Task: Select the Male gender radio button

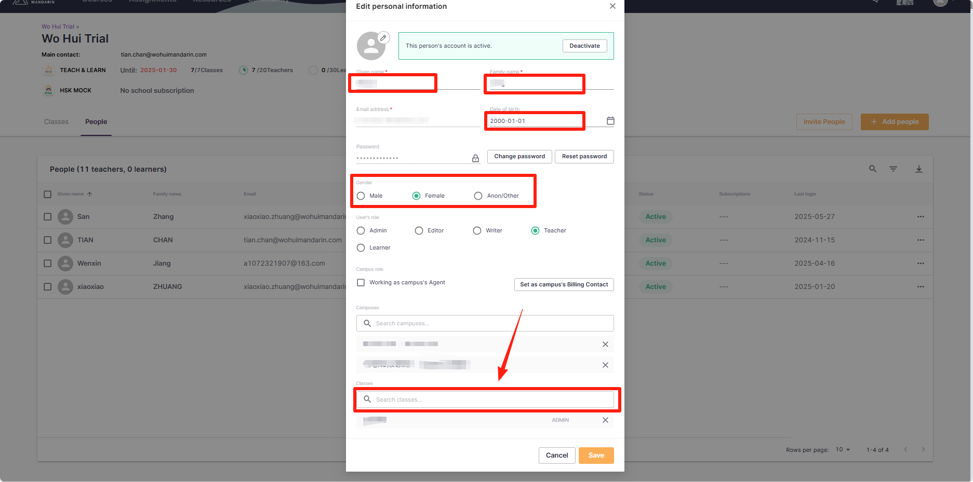Action: coord(361,196)
